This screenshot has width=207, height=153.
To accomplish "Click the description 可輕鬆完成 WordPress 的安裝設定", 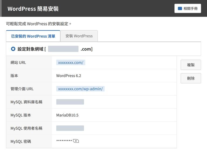I will 39,24.
